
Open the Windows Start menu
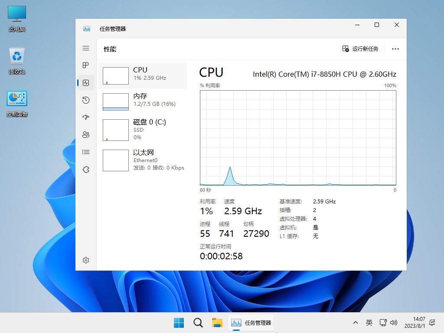tap(179, 323)
